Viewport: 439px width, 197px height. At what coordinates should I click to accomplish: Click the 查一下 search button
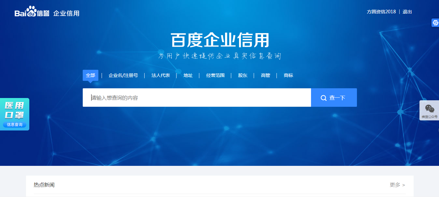(334, 97)
